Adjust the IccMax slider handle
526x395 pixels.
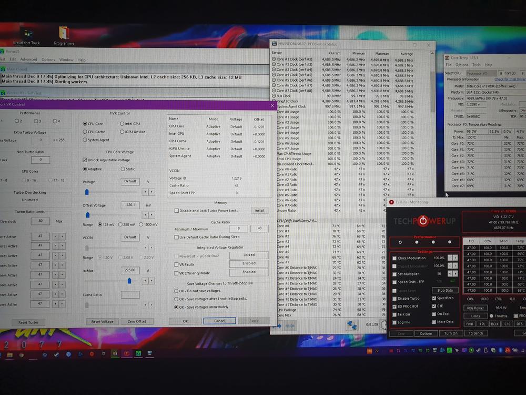[129, 281]
